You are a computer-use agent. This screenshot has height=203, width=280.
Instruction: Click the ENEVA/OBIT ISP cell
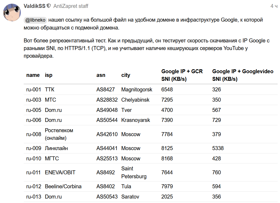pyautogui.click(x=60, y=173)
